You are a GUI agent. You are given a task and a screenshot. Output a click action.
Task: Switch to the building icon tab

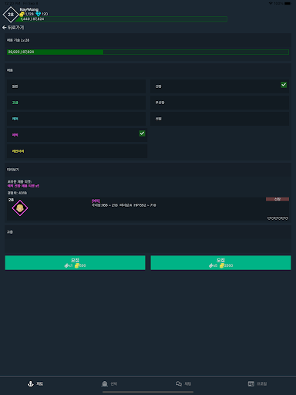(109, 383)
